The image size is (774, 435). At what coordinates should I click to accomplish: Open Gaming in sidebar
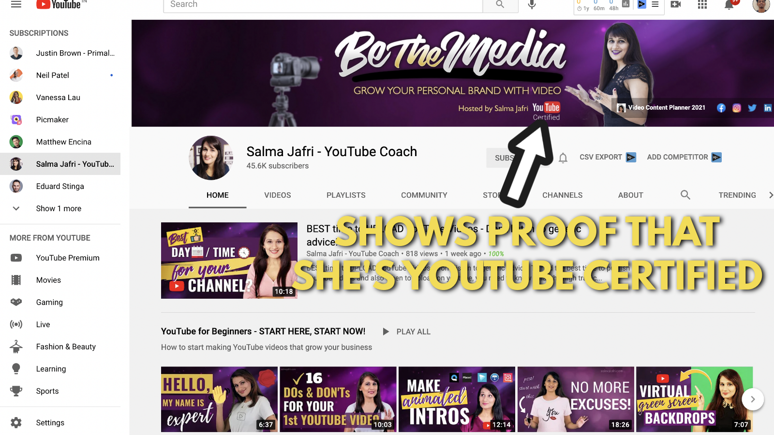click(x=60, y=303)
